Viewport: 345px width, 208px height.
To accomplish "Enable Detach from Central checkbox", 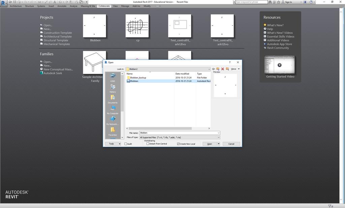I will [148, 144].
